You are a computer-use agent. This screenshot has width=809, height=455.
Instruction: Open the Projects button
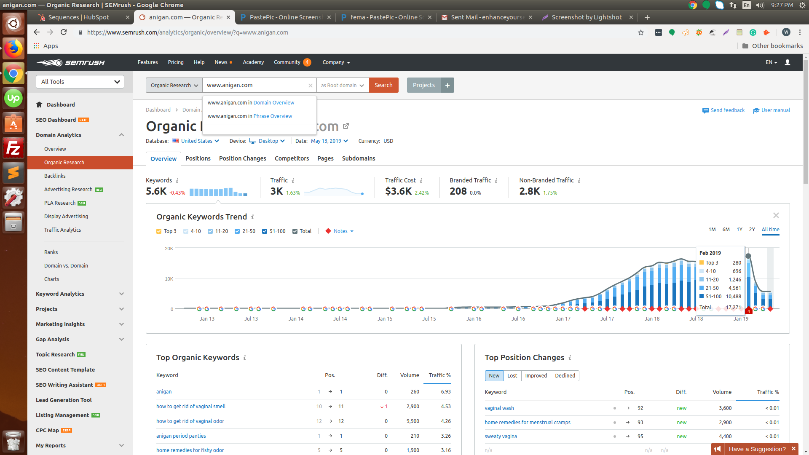(x=423, y=85)
